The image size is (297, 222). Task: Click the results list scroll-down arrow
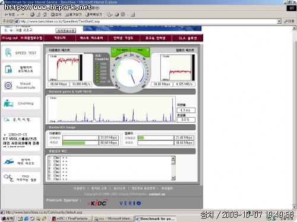pyautogui.click(x=173, y=178)
